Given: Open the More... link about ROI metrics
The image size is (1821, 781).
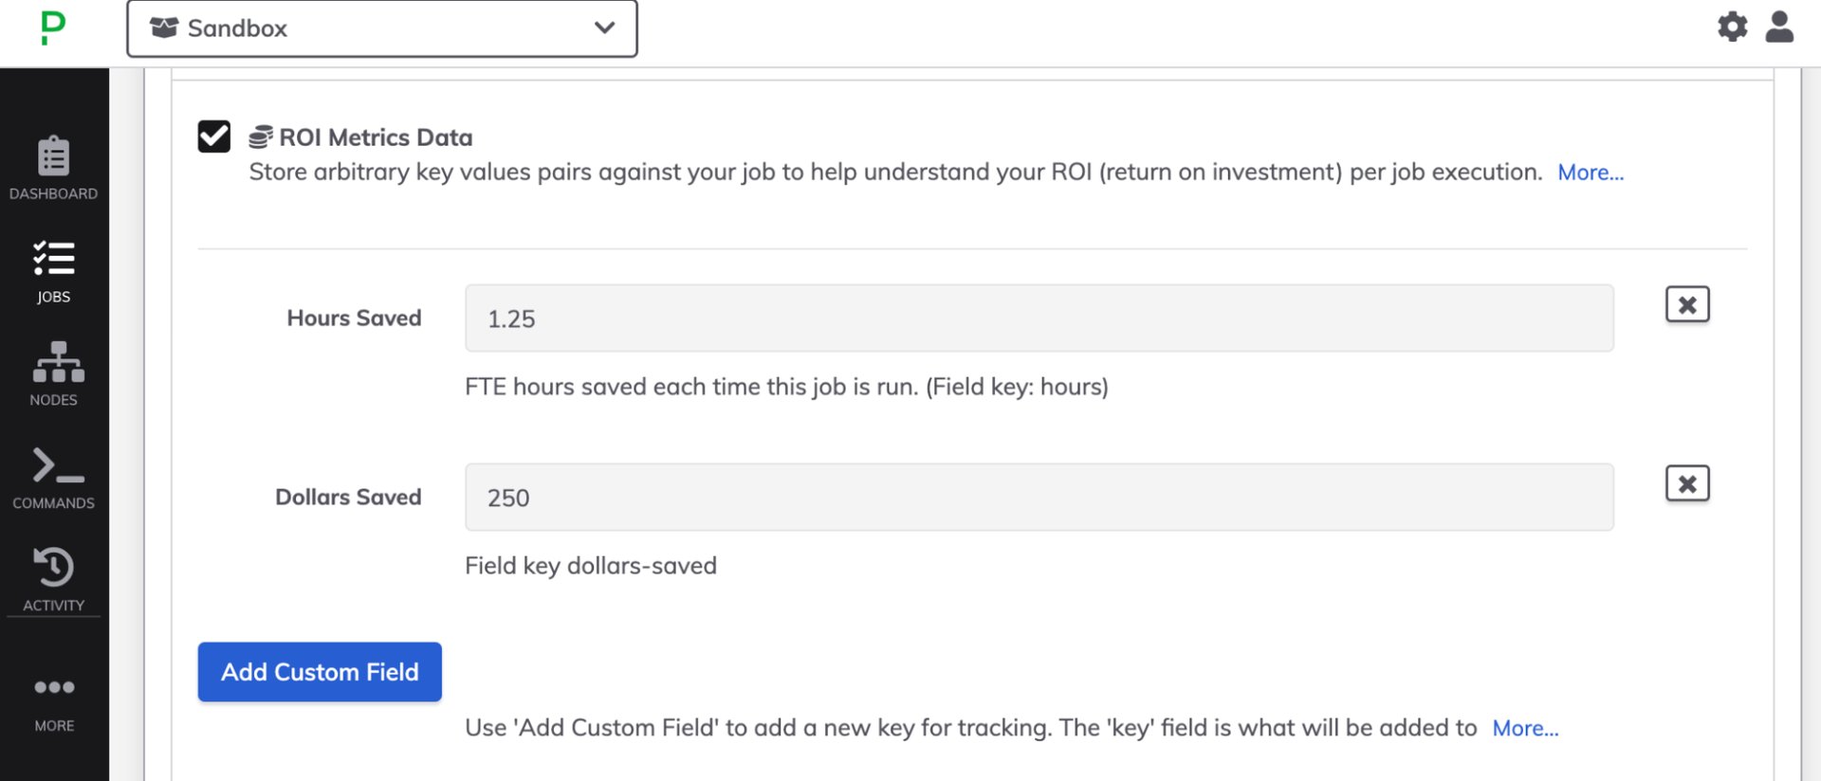Looking at the screenshot, I should [x=1590, y=172].
